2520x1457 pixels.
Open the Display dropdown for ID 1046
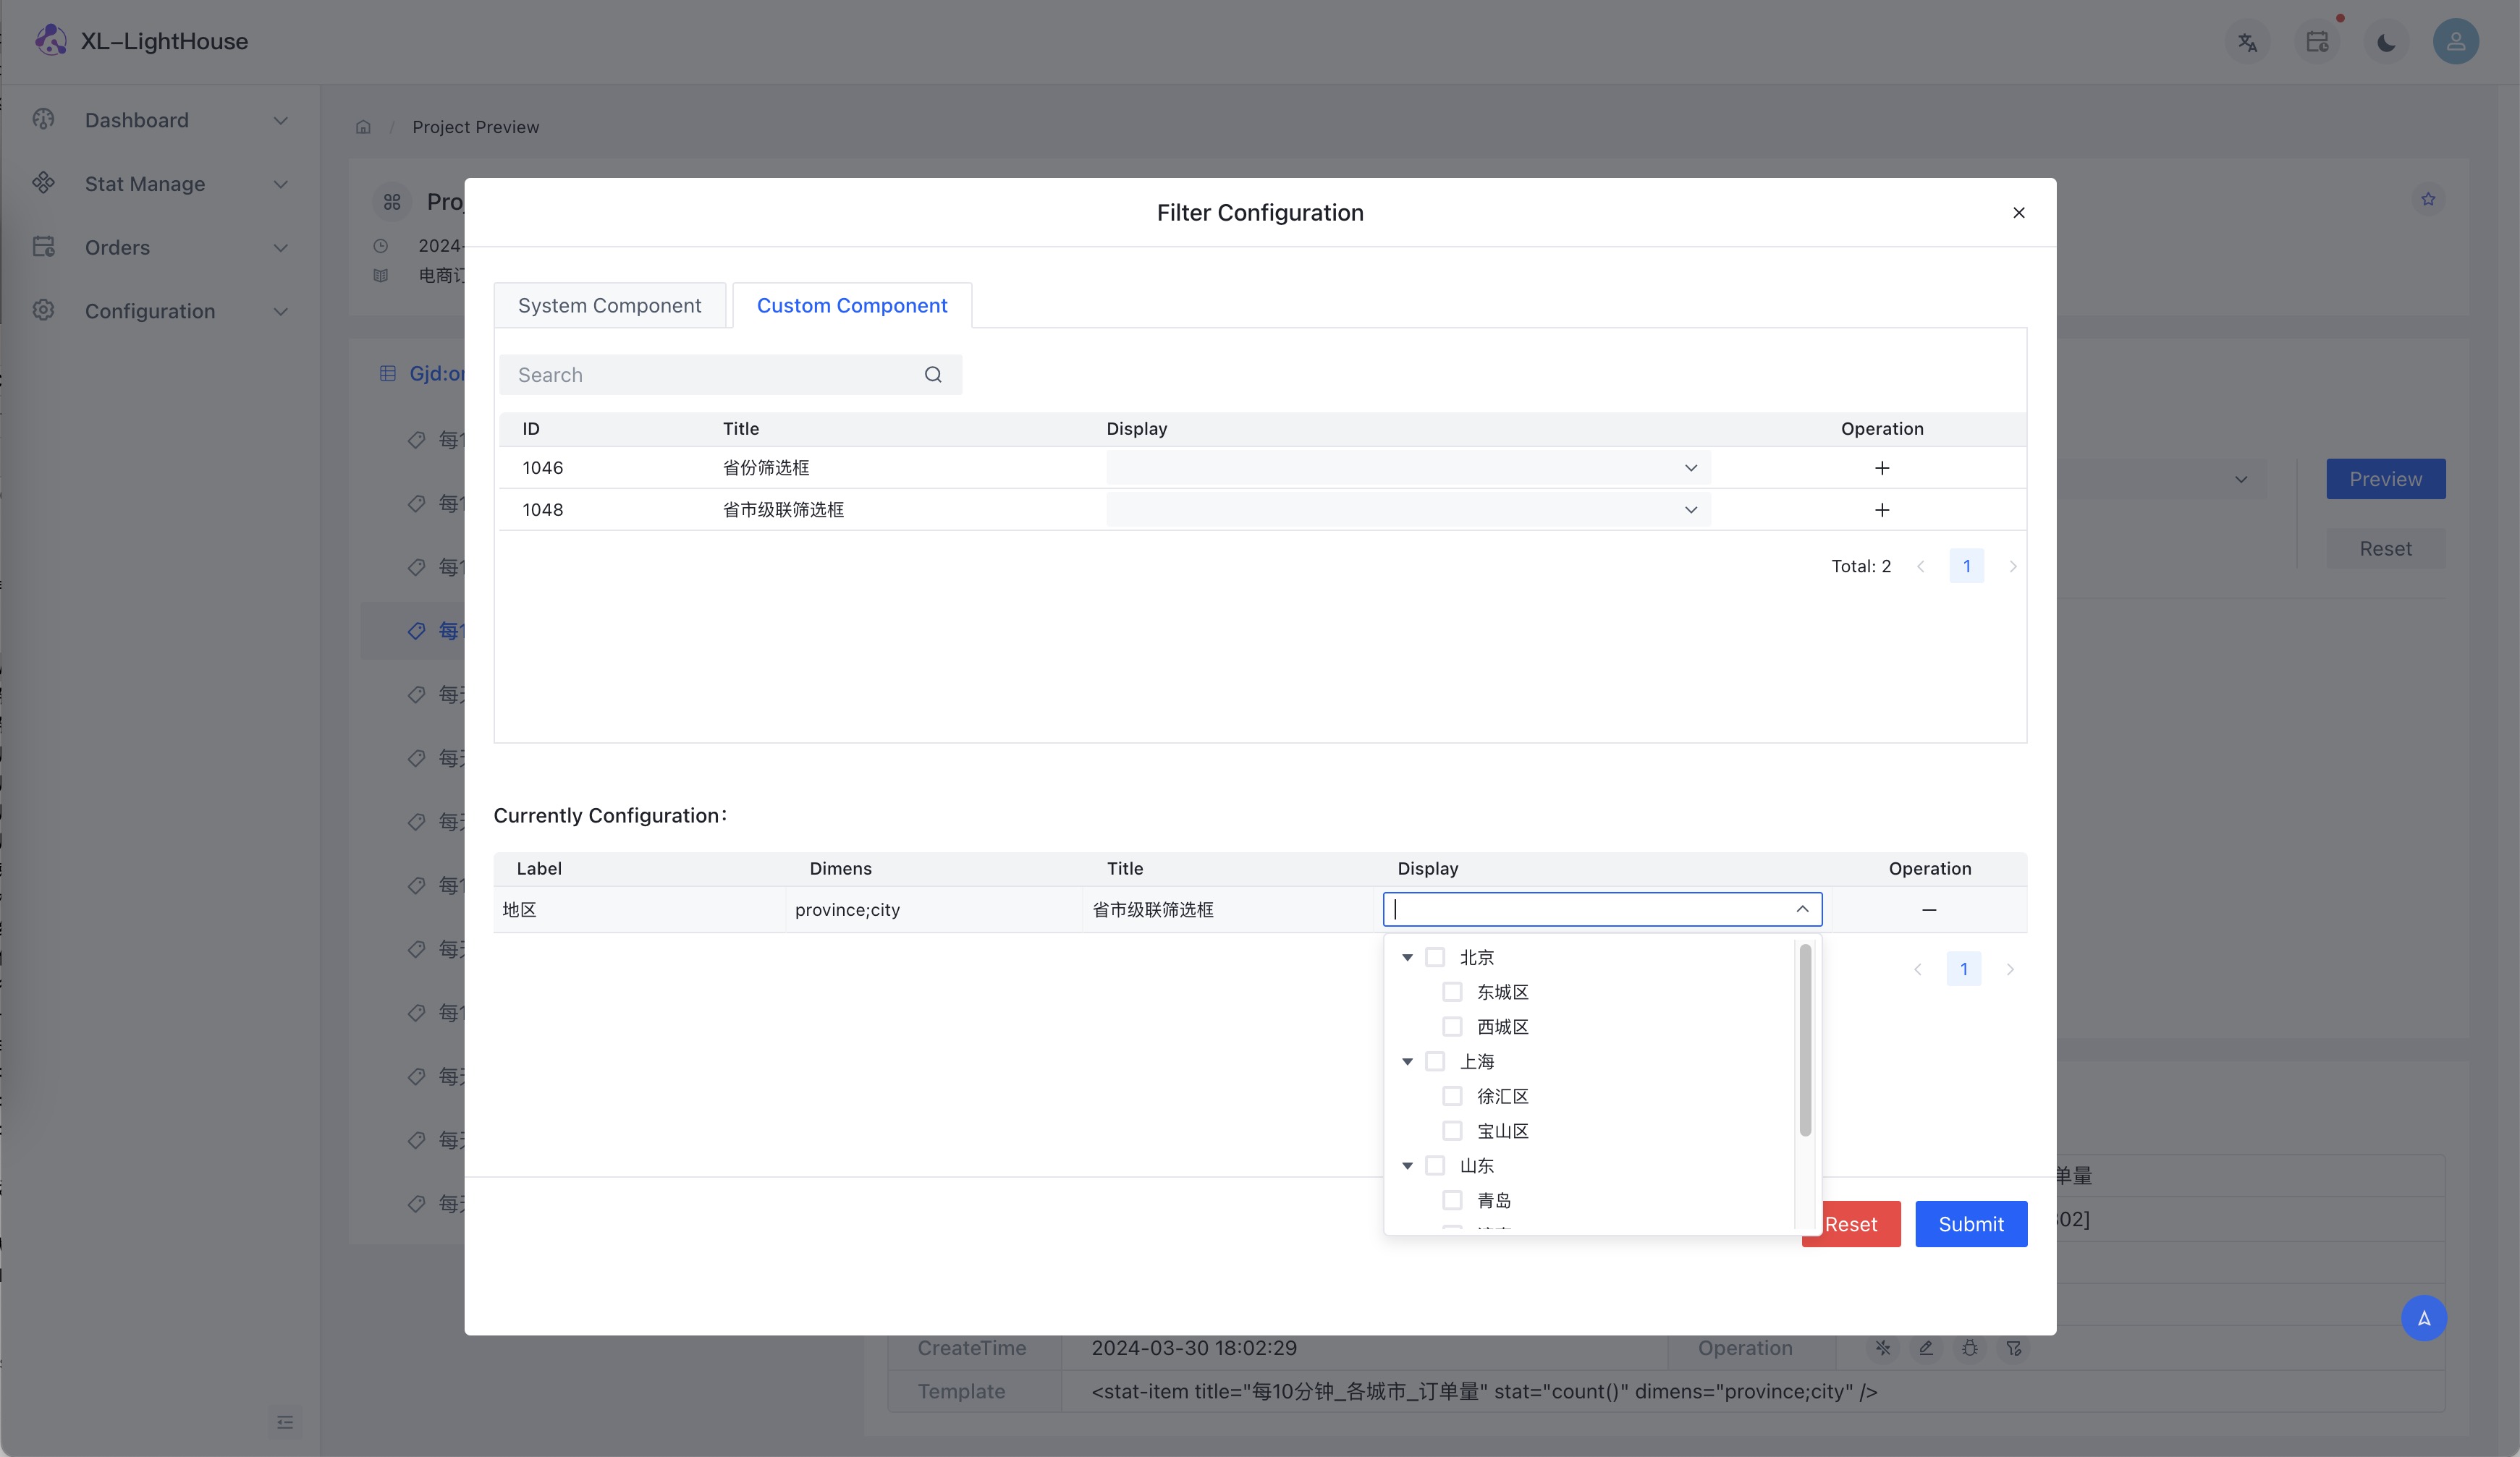tap(1691, 468)
